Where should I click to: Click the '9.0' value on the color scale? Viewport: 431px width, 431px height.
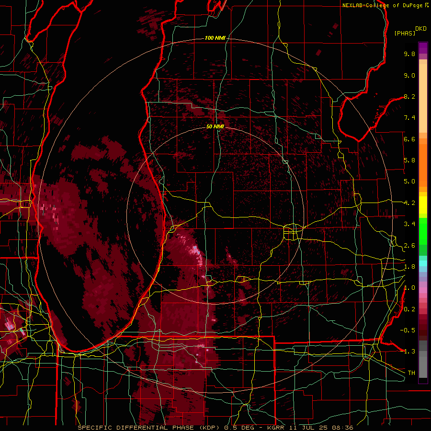[x=409, y=75]
